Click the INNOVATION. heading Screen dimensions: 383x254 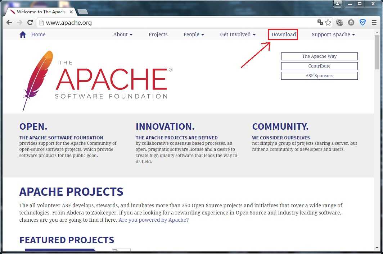pyautogui.click(x=165, y=126)
